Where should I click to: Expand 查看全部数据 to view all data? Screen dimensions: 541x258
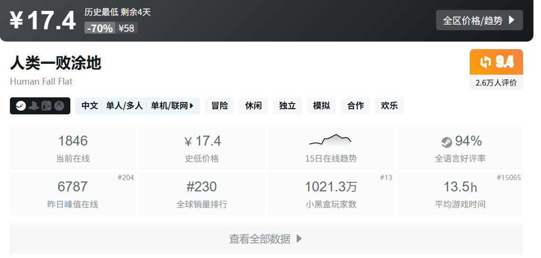tap(266, 239)
